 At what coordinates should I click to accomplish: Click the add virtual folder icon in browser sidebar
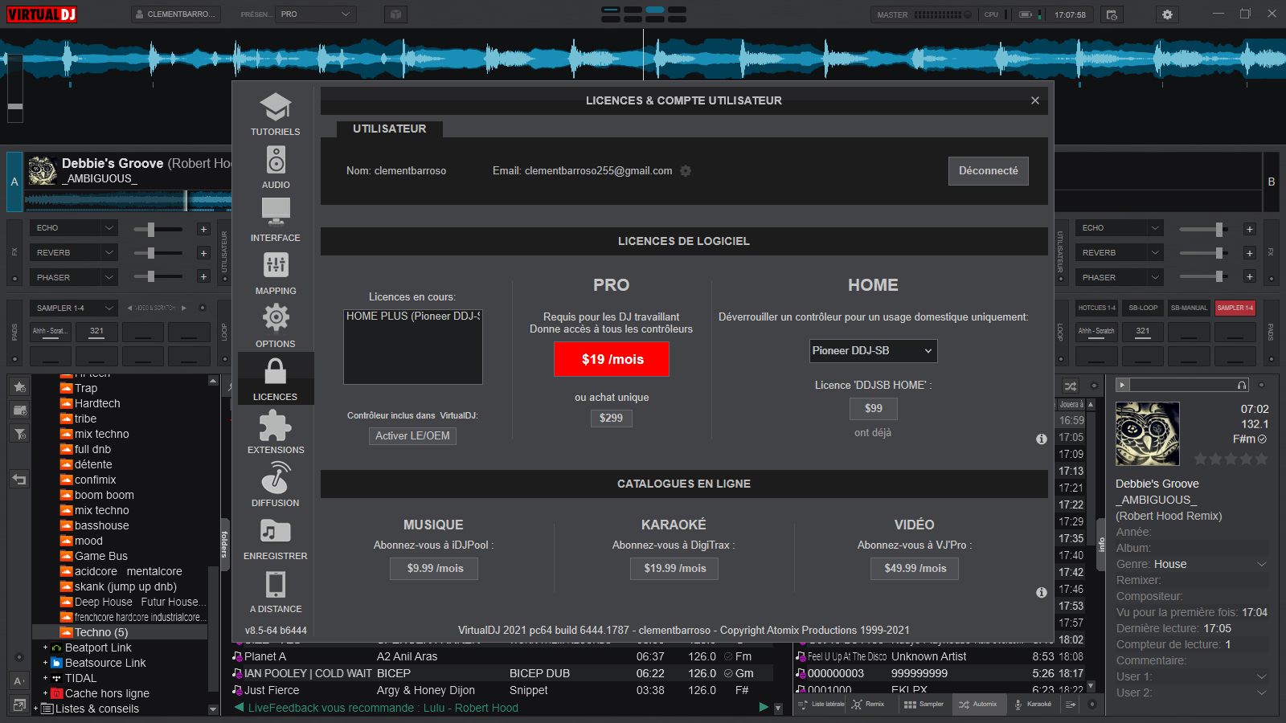[20, 411]
